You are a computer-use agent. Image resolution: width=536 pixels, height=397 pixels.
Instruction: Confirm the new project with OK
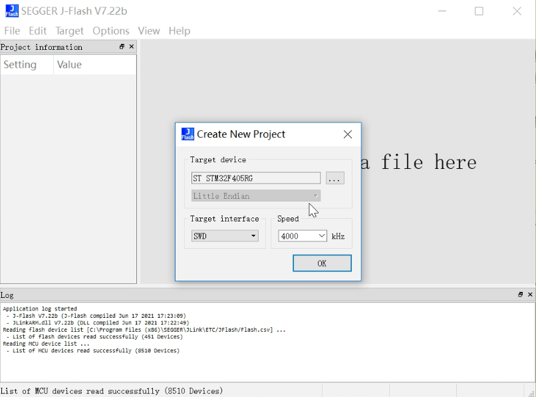click(x=322, y=263)
